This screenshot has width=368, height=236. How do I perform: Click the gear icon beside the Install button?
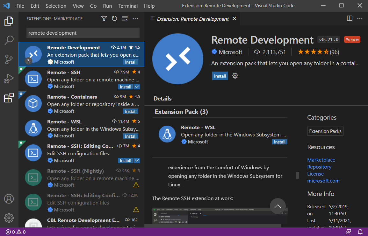click(x=235, y=76)
